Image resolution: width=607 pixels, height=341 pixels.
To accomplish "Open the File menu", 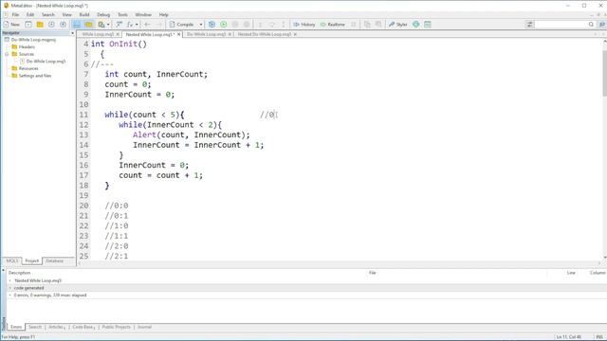I will pyautogui.click(x=15, y=15).
